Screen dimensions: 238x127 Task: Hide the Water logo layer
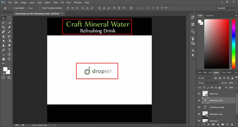click(199, 94)
